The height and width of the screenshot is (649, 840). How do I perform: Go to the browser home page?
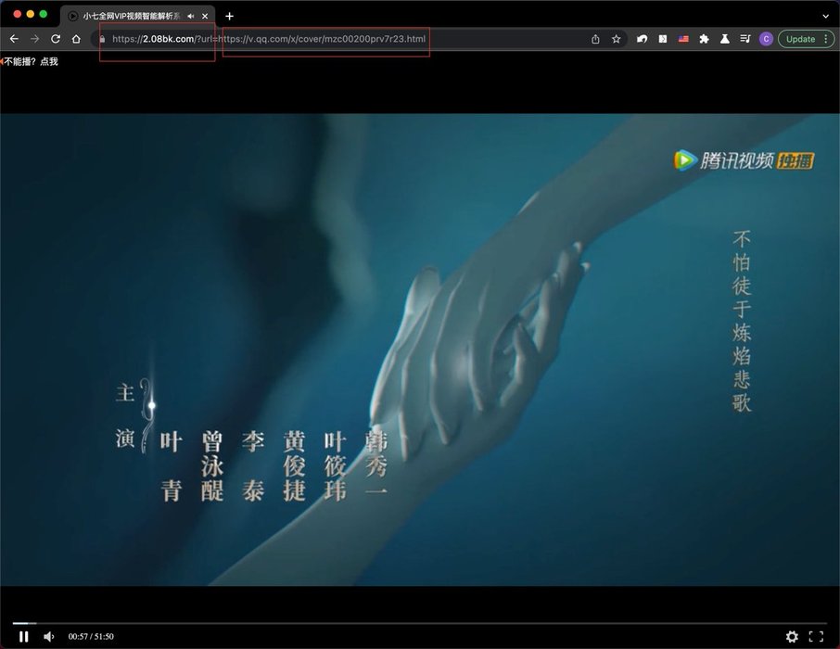click(x=76, y=39)
